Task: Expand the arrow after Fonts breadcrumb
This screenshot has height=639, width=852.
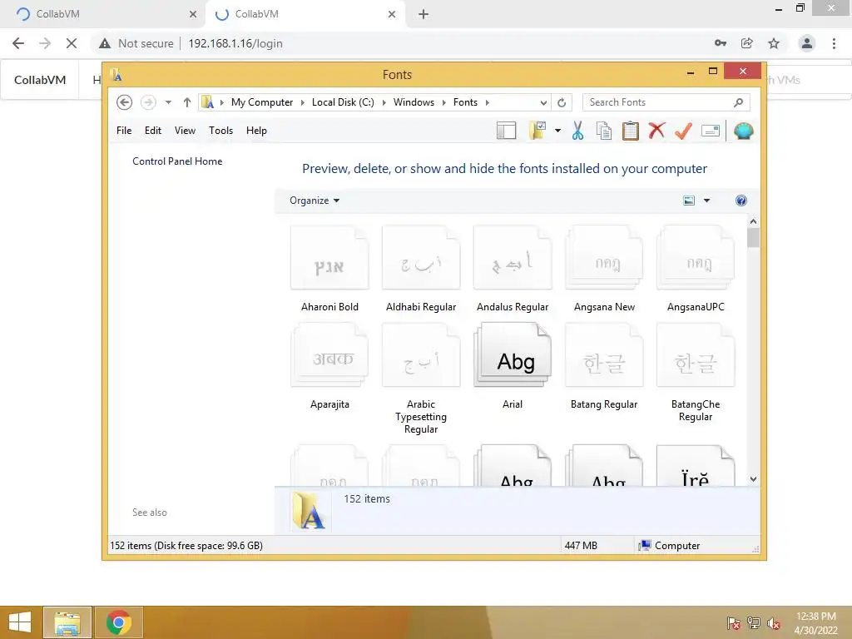Action: point(488,102)
